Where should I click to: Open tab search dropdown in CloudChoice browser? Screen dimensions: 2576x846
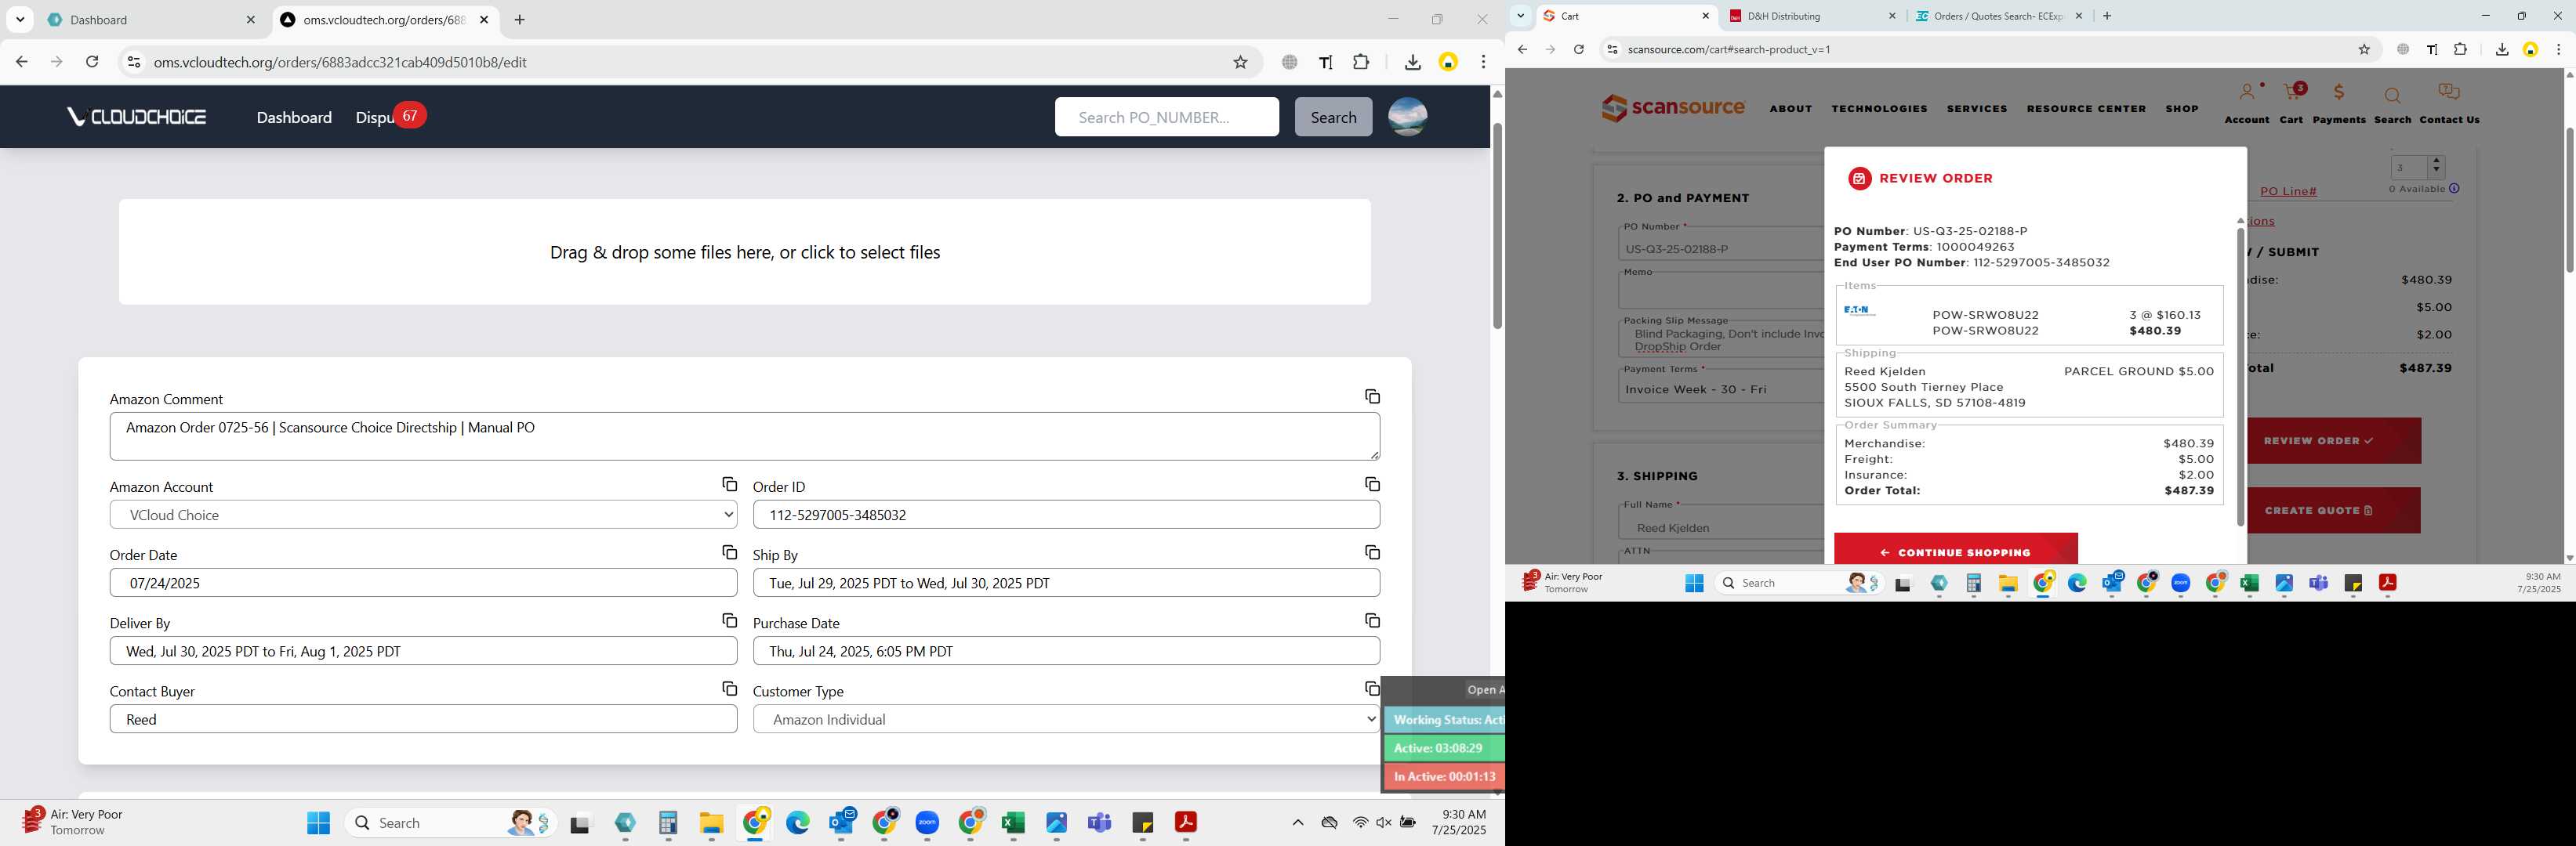[x=20, y=20]
